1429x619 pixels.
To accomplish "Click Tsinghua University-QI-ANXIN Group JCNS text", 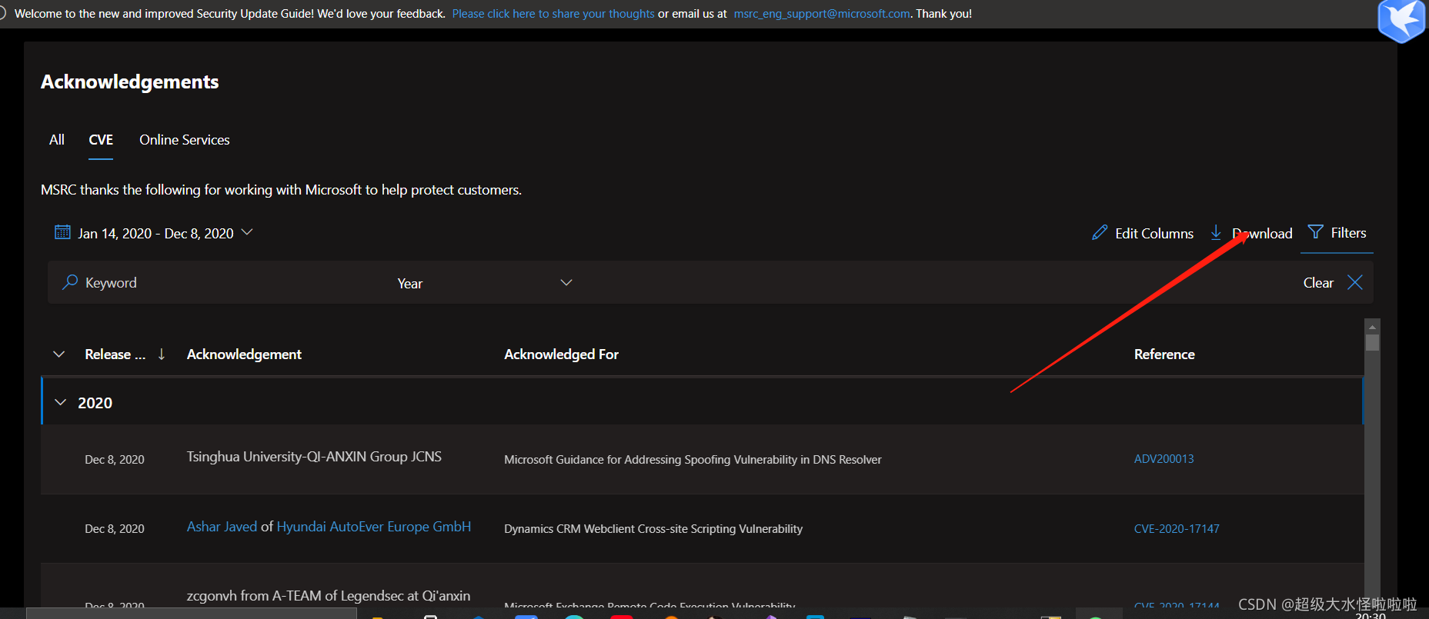I will tap(314, 456).
